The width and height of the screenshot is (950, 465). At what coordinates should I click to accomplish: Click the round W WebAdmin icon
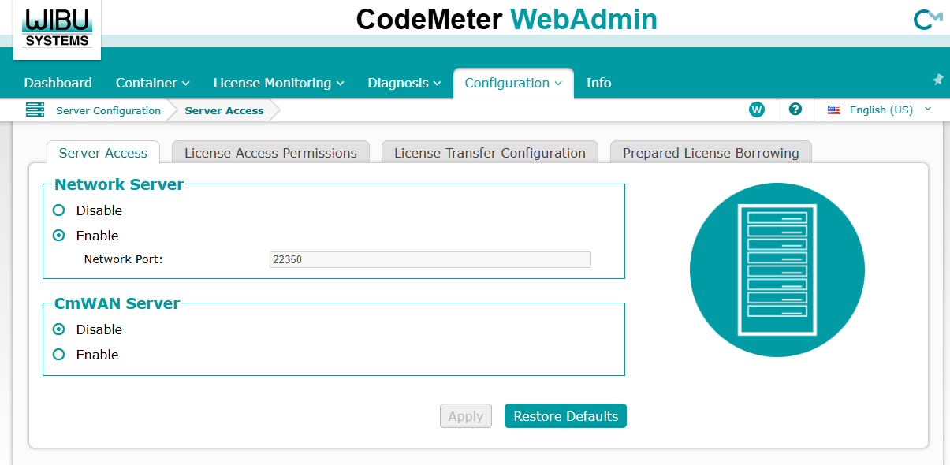(x=757, y=110)
